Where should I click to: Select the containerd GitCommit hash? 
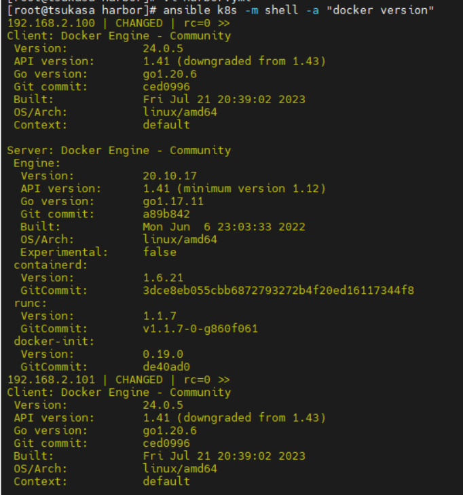coord(278,291)
